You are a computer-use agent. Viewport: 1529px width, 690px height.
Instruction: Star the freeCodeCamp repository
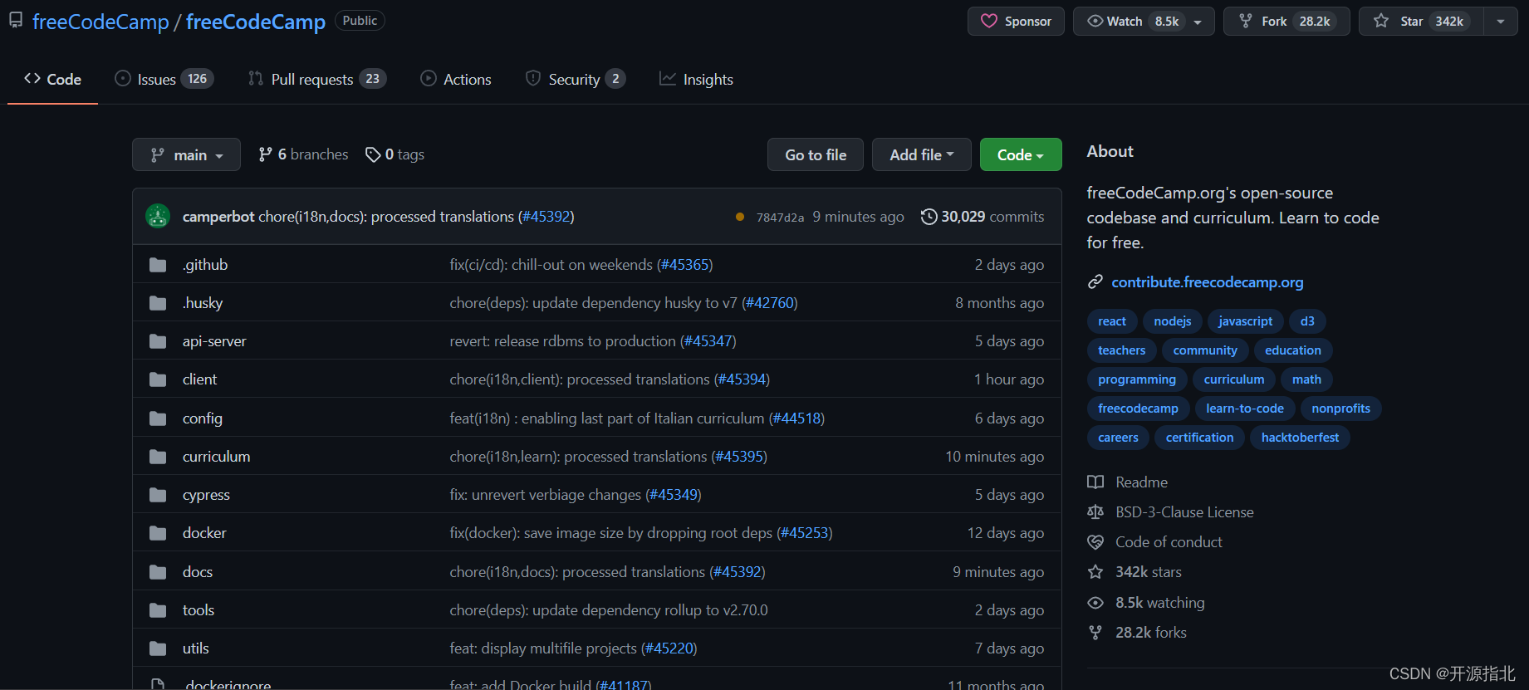(1421, 22)
